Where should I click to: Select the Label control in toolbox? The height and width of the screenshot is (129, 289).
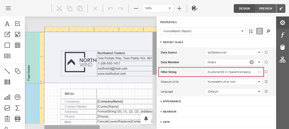click(x=7, y=24)
